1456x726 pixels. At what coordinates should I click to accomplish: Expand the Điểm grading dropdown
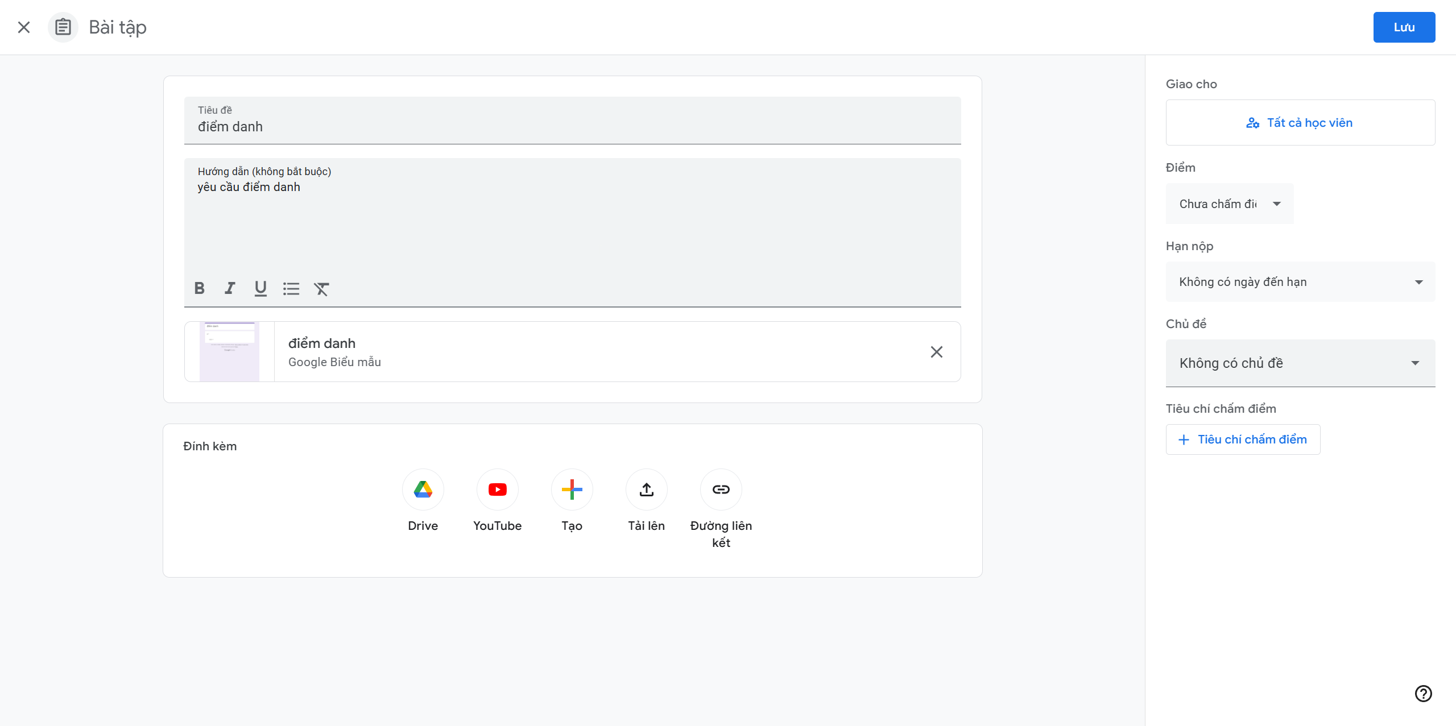(1229, 204)
